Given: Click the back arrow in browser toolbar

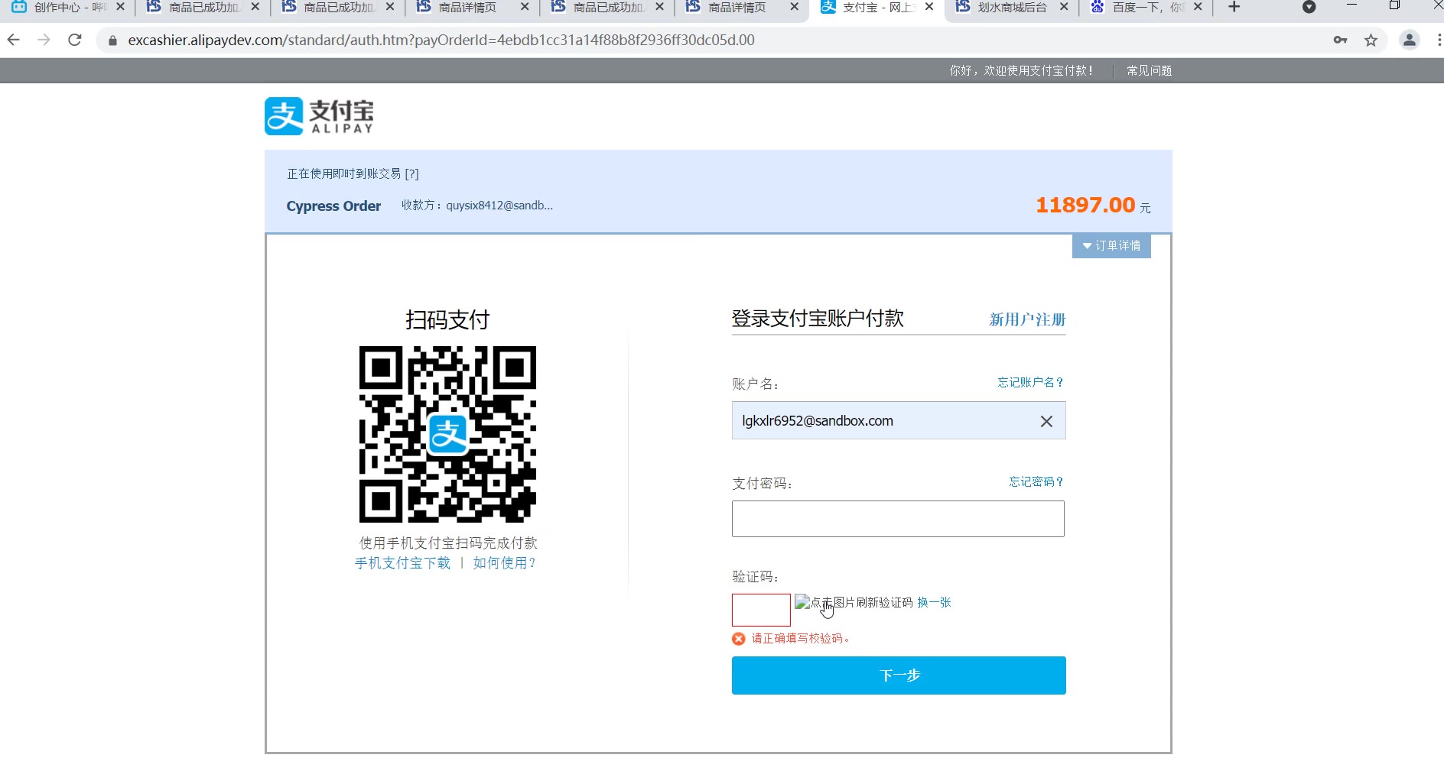Looking at the screenshot, I should [14, 40].
